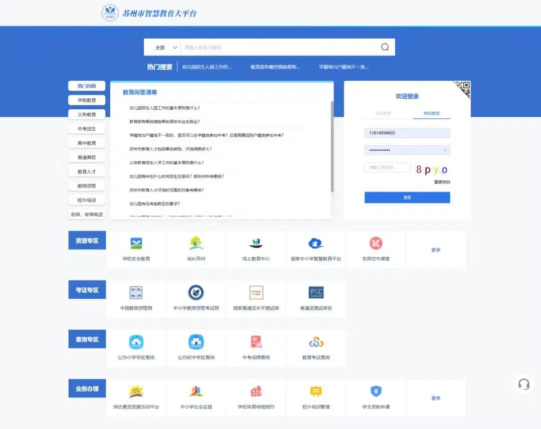Image resolution: width=541 pixels, height=429 pixels.
Task: Click the captcha code input field
Action: (387, 167)
